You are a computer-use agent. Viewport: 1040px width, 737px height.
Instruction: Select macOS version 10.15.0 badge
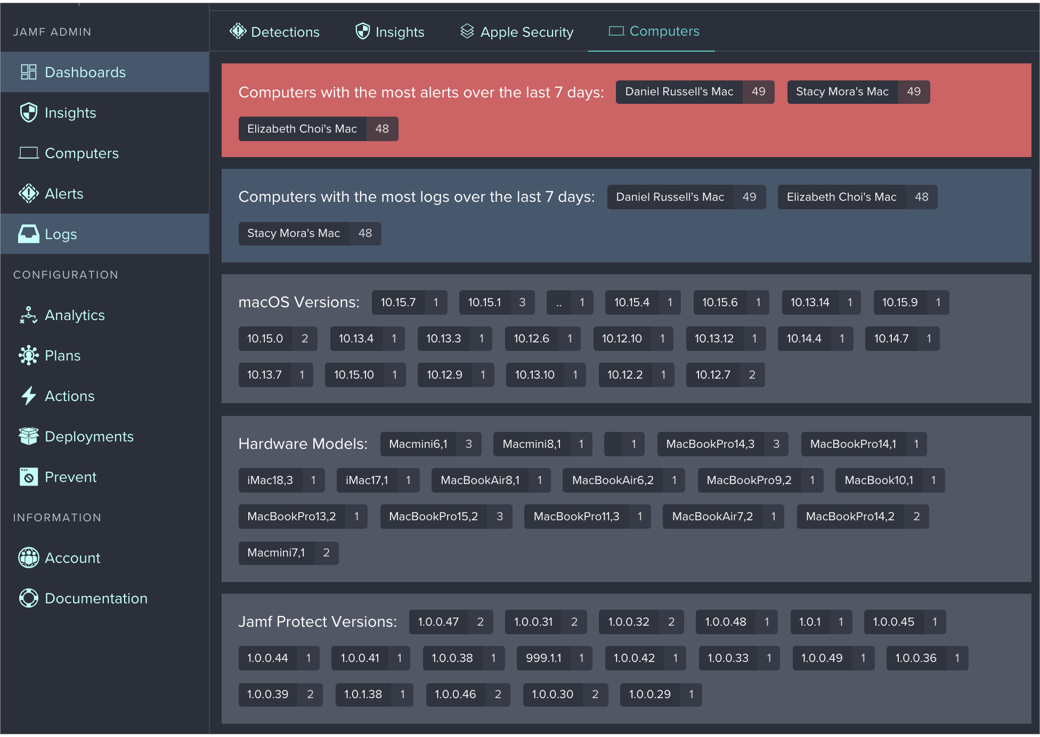click(x=278, y=339)
